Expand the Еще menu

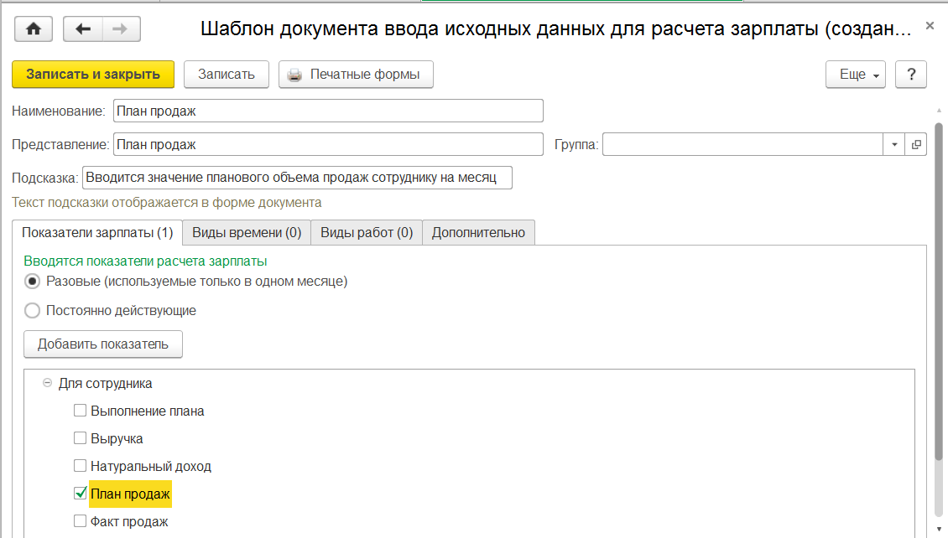click(x=856, y=74)
